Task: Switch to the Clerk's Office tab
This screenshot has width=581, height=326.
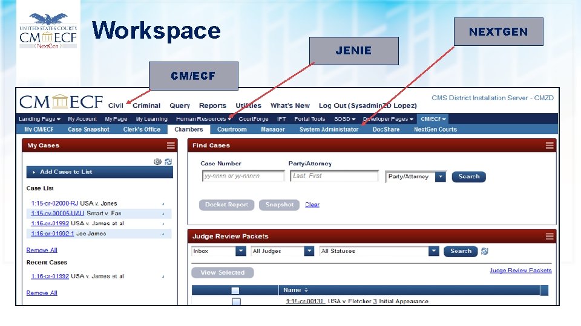Action: pyautogui.click(x=142, y=129)
